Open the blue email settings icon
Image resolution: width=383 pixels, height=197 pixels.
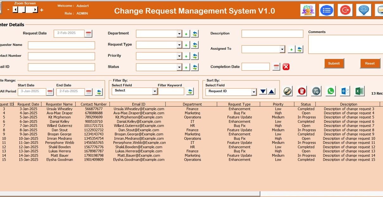click(364, 10)
